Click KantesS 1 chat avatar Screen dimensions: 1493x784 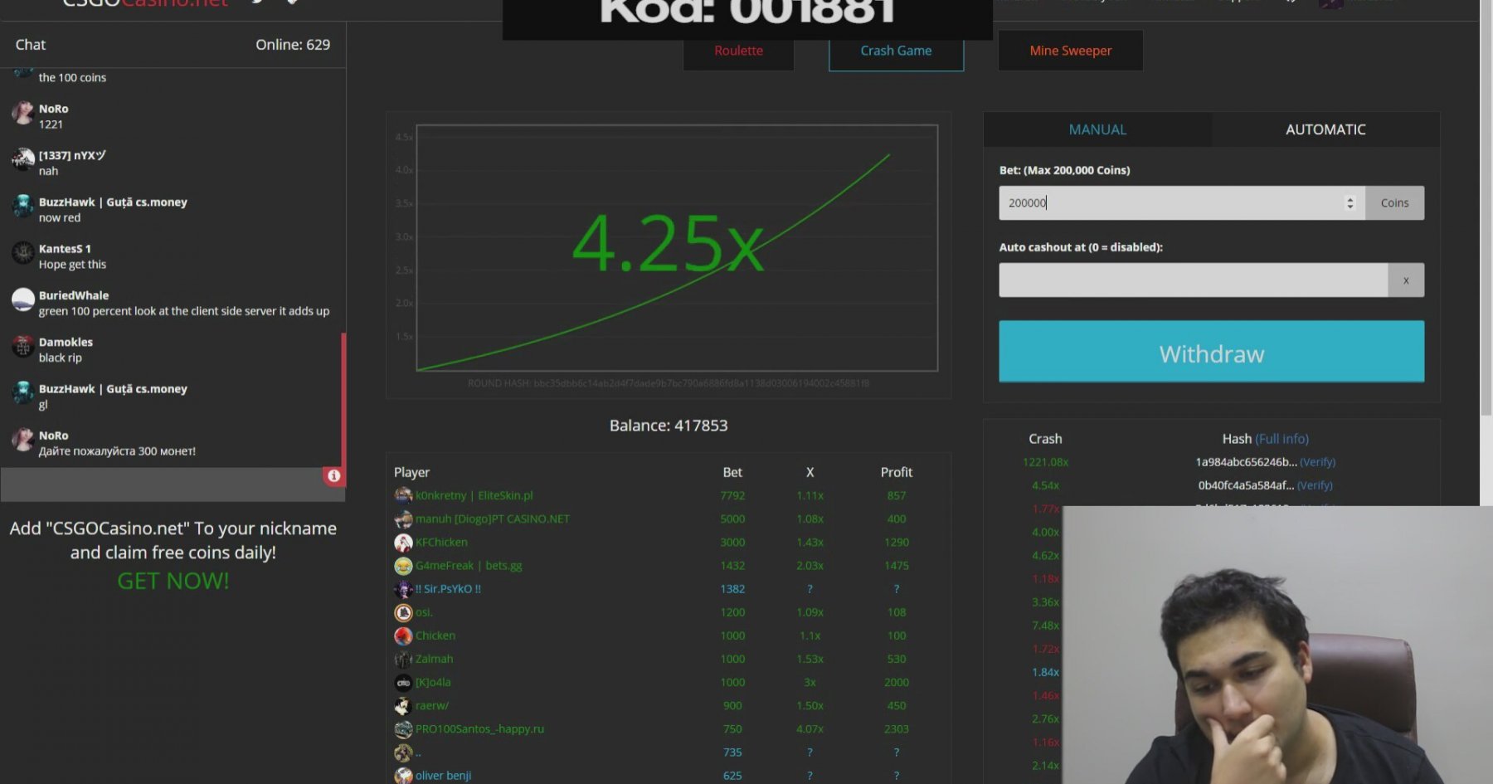pos(23,252)
